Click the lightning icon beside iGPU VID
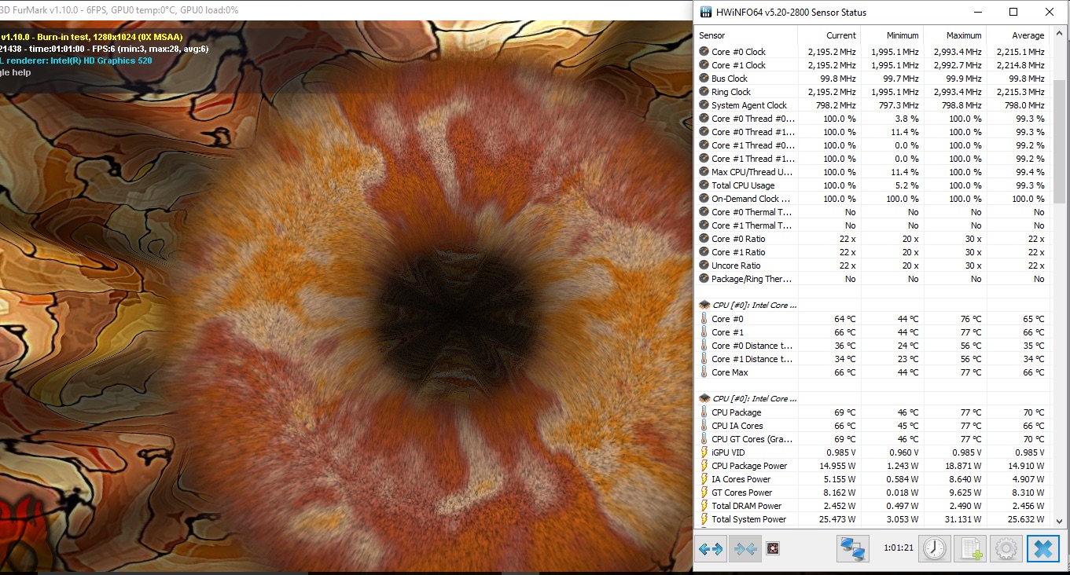 tap(704, 452)
